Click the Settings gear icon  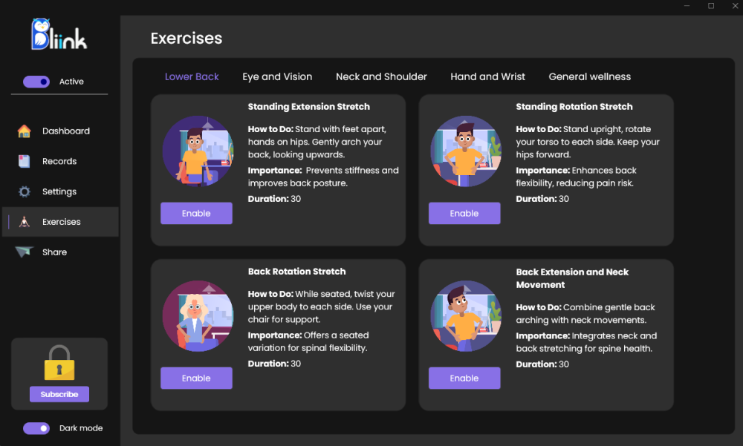click(x=25, y=191)
